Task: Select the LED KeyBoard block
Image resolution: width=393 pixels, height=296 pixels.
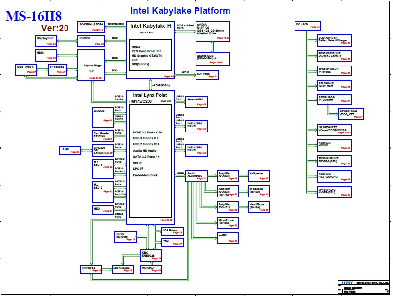Action: (x=123, y=270)
